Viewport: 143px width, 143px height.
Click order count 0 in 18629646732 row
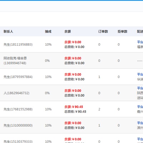[x=99, y=93]
